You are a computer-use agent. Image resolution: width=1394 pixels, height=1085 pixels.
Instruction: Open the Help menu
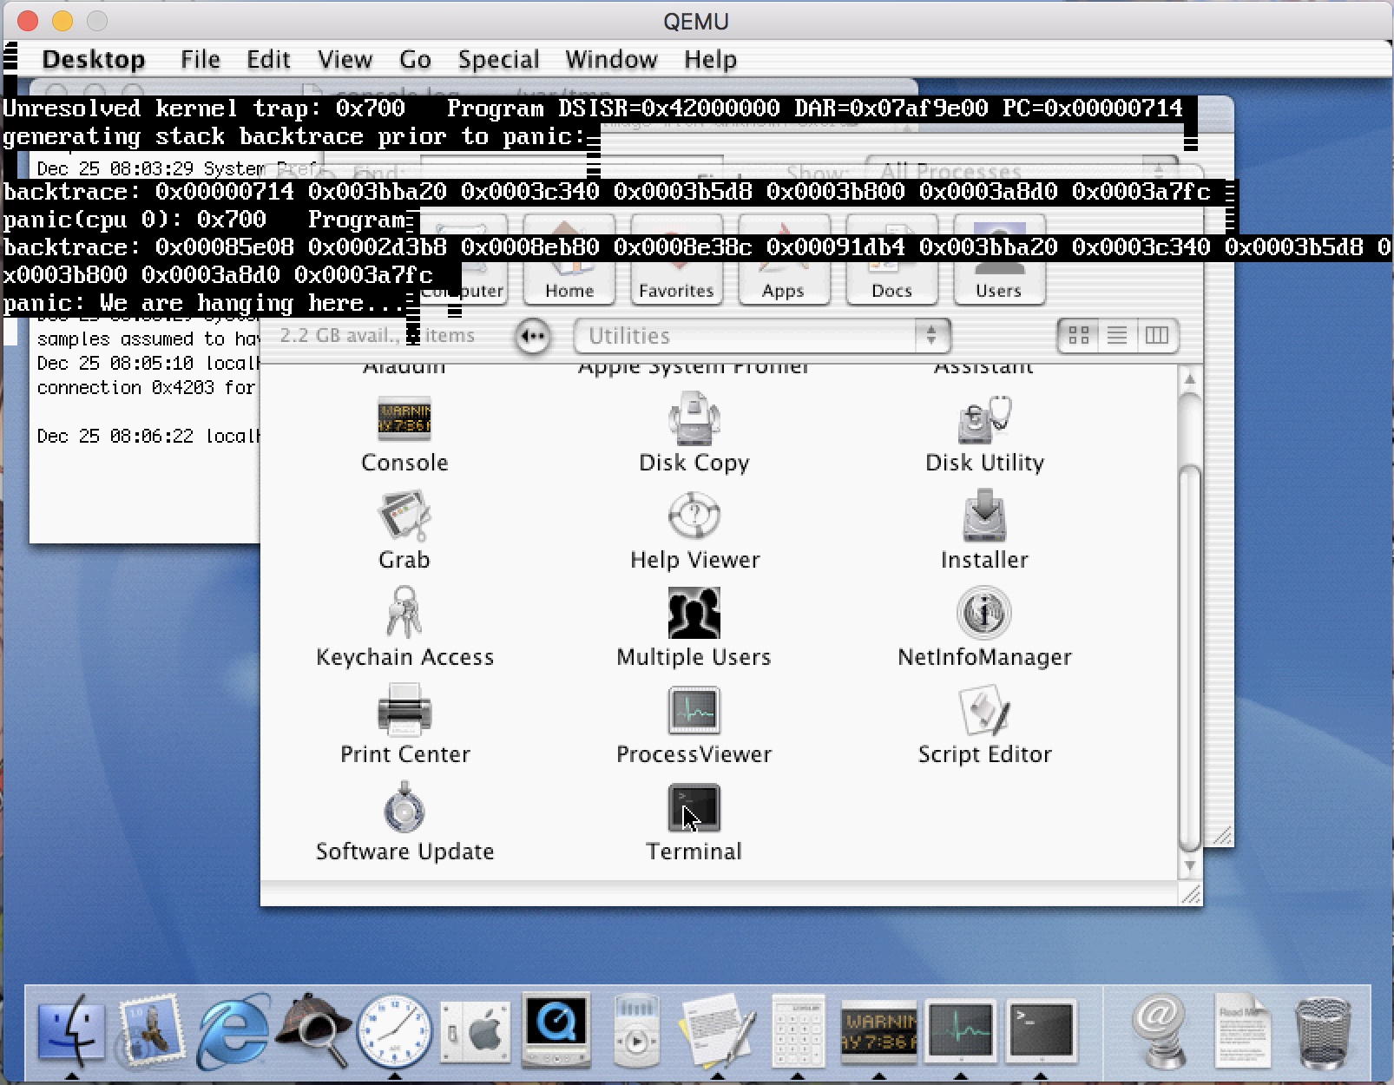pyautogui.click(x=710, y=59)
